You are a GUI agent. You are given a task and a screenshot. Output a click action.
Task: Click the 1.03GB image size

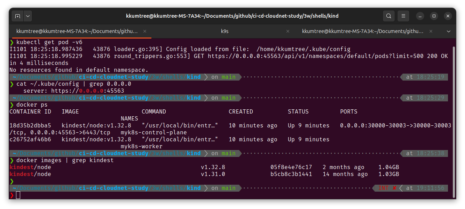[x=389, y=174]
